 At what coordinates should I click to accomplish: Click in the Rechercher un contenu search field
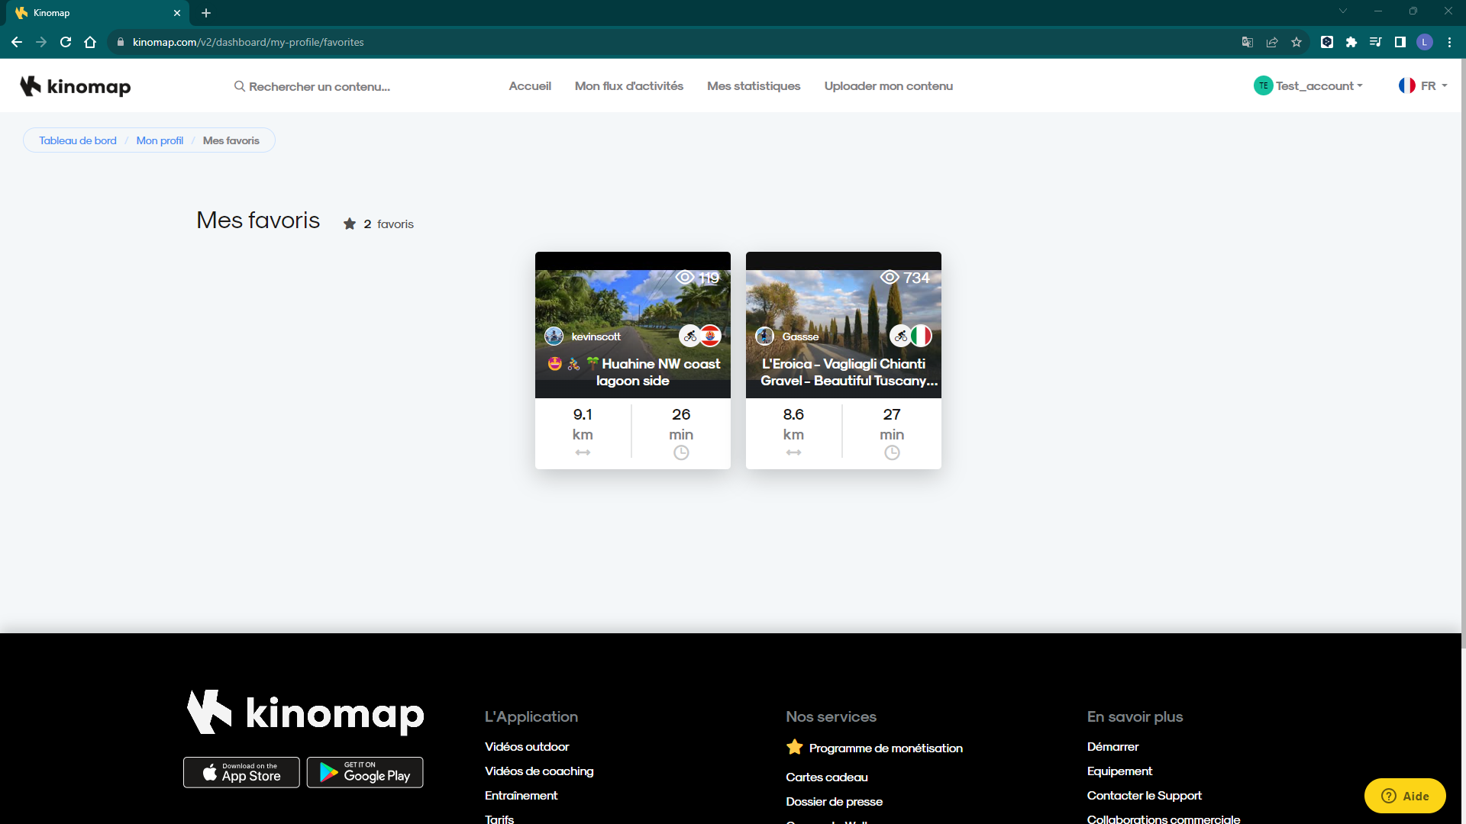pos(319,86)
